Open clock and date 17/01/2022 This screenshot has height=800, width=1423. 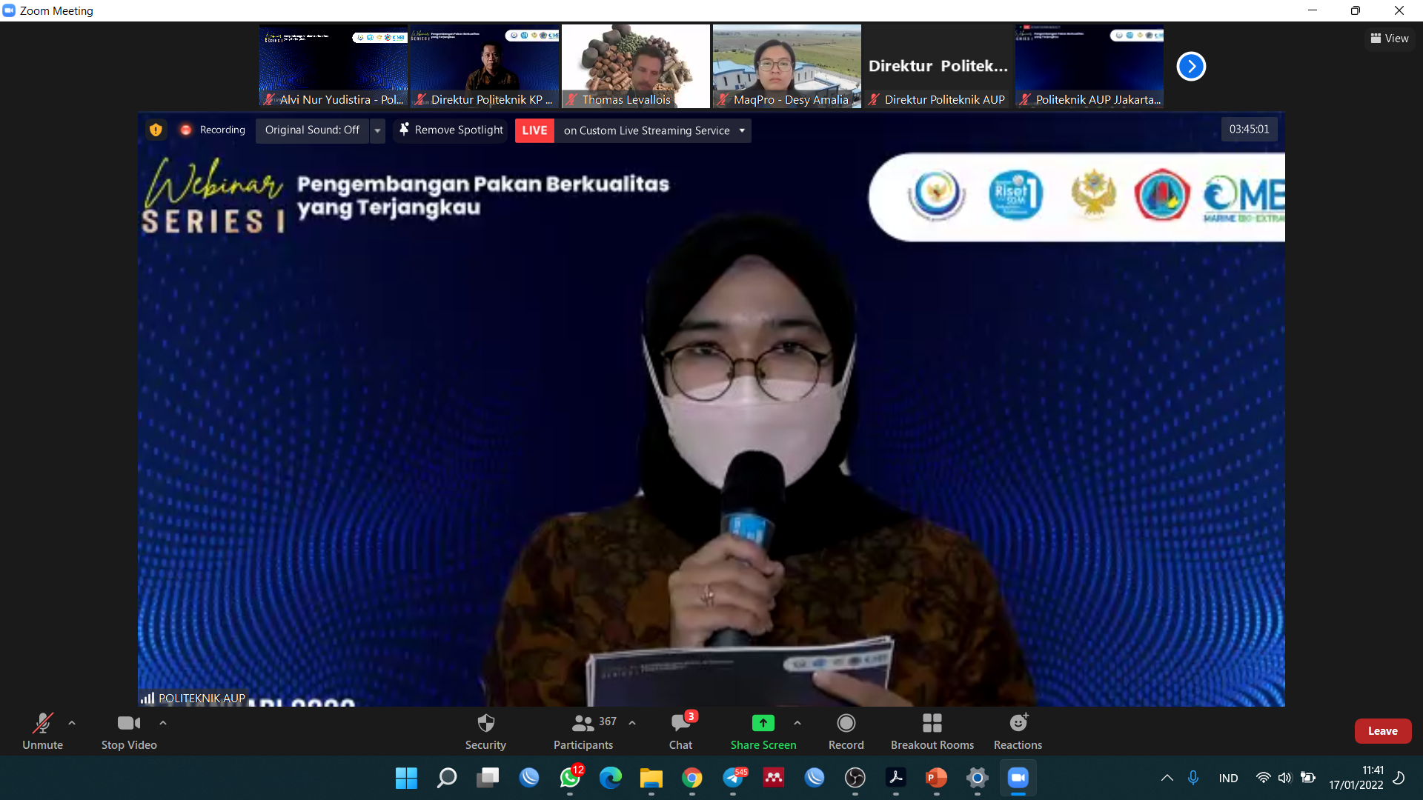coord(1356,778)
